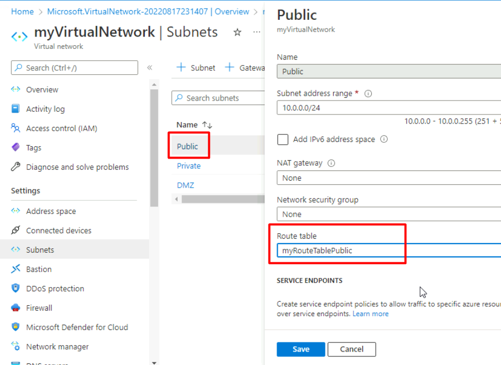
Task: Click the plus icon for adding Subnet
Action: coord(181,67)
